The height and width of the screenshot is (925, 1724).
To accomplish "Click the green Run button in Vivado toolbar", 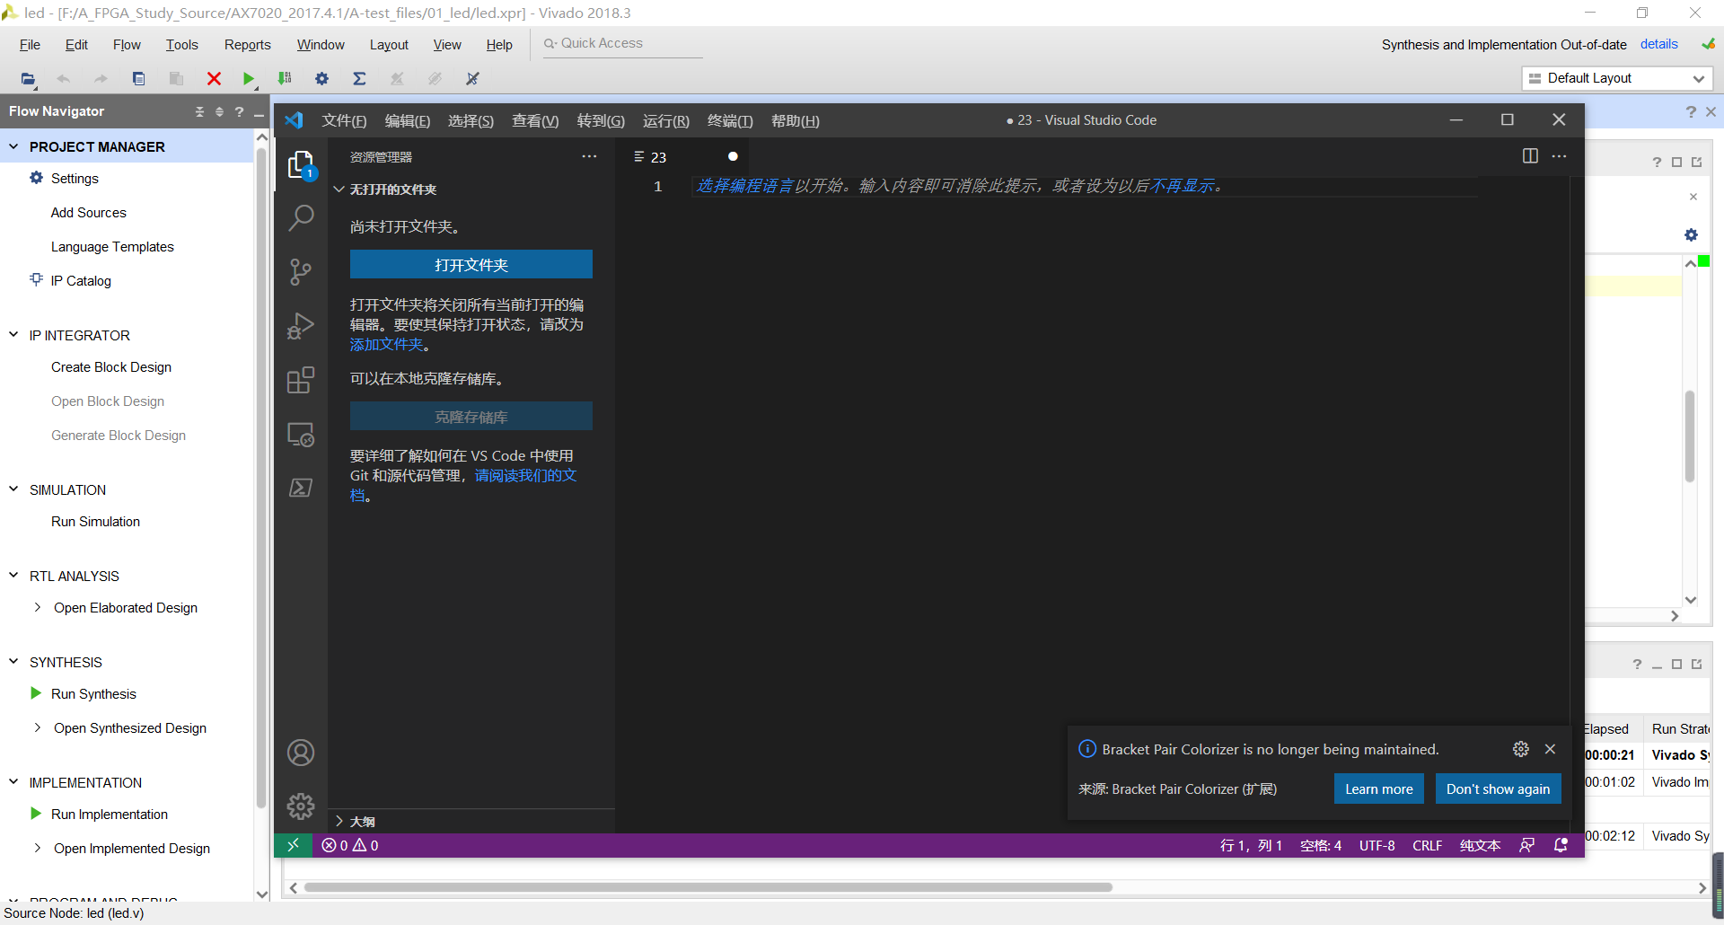I will point(249,79).
